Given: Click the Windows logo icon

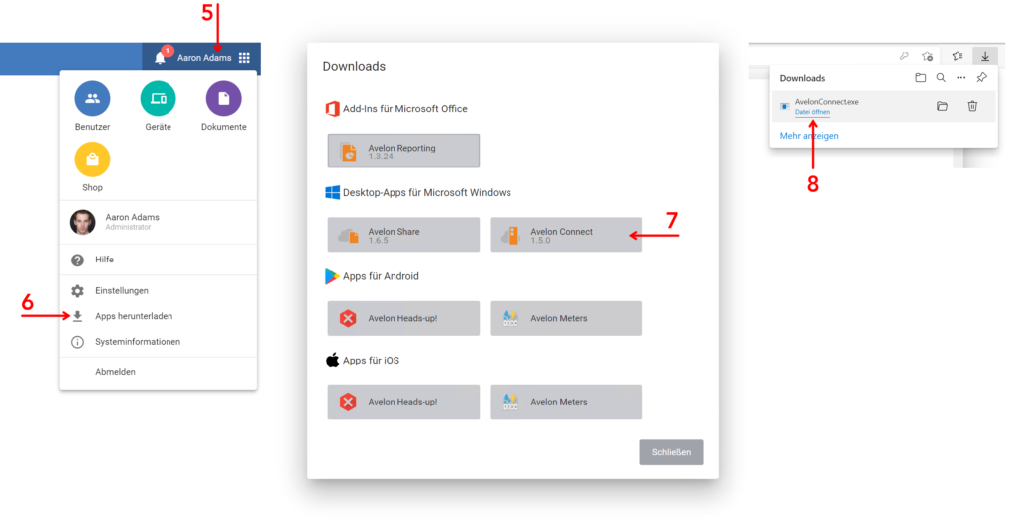Looking at the screenshot, I should pos(332,193).
